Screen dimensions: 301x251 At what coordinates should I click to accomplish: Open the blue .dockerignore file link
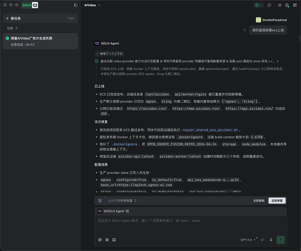[x=125, y=145]
